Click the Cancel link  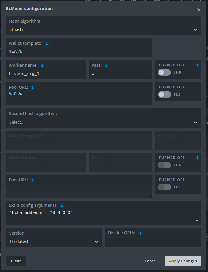[x=150, y=261]
